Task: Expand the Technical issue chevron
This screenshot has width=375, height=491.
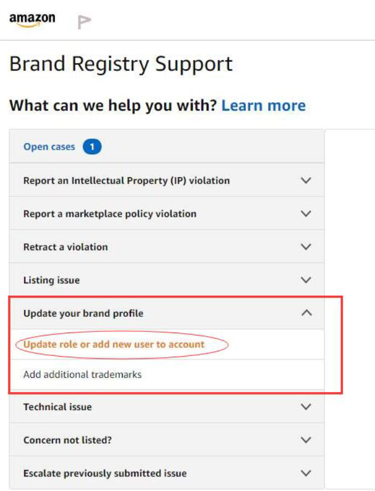Action: (x=306, y=407)
